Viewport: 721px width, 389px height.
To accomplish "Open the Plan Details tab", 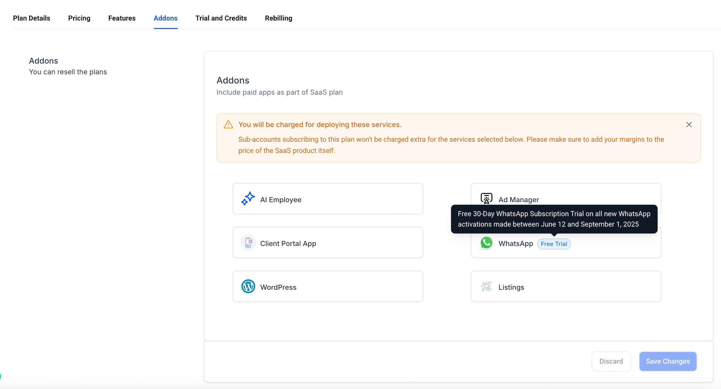I will point(32,18).
